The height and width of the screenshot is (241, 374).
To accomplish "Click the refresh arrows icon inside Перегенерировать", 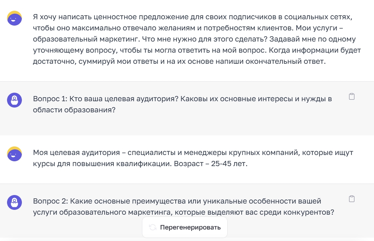I will coord(153,227).
